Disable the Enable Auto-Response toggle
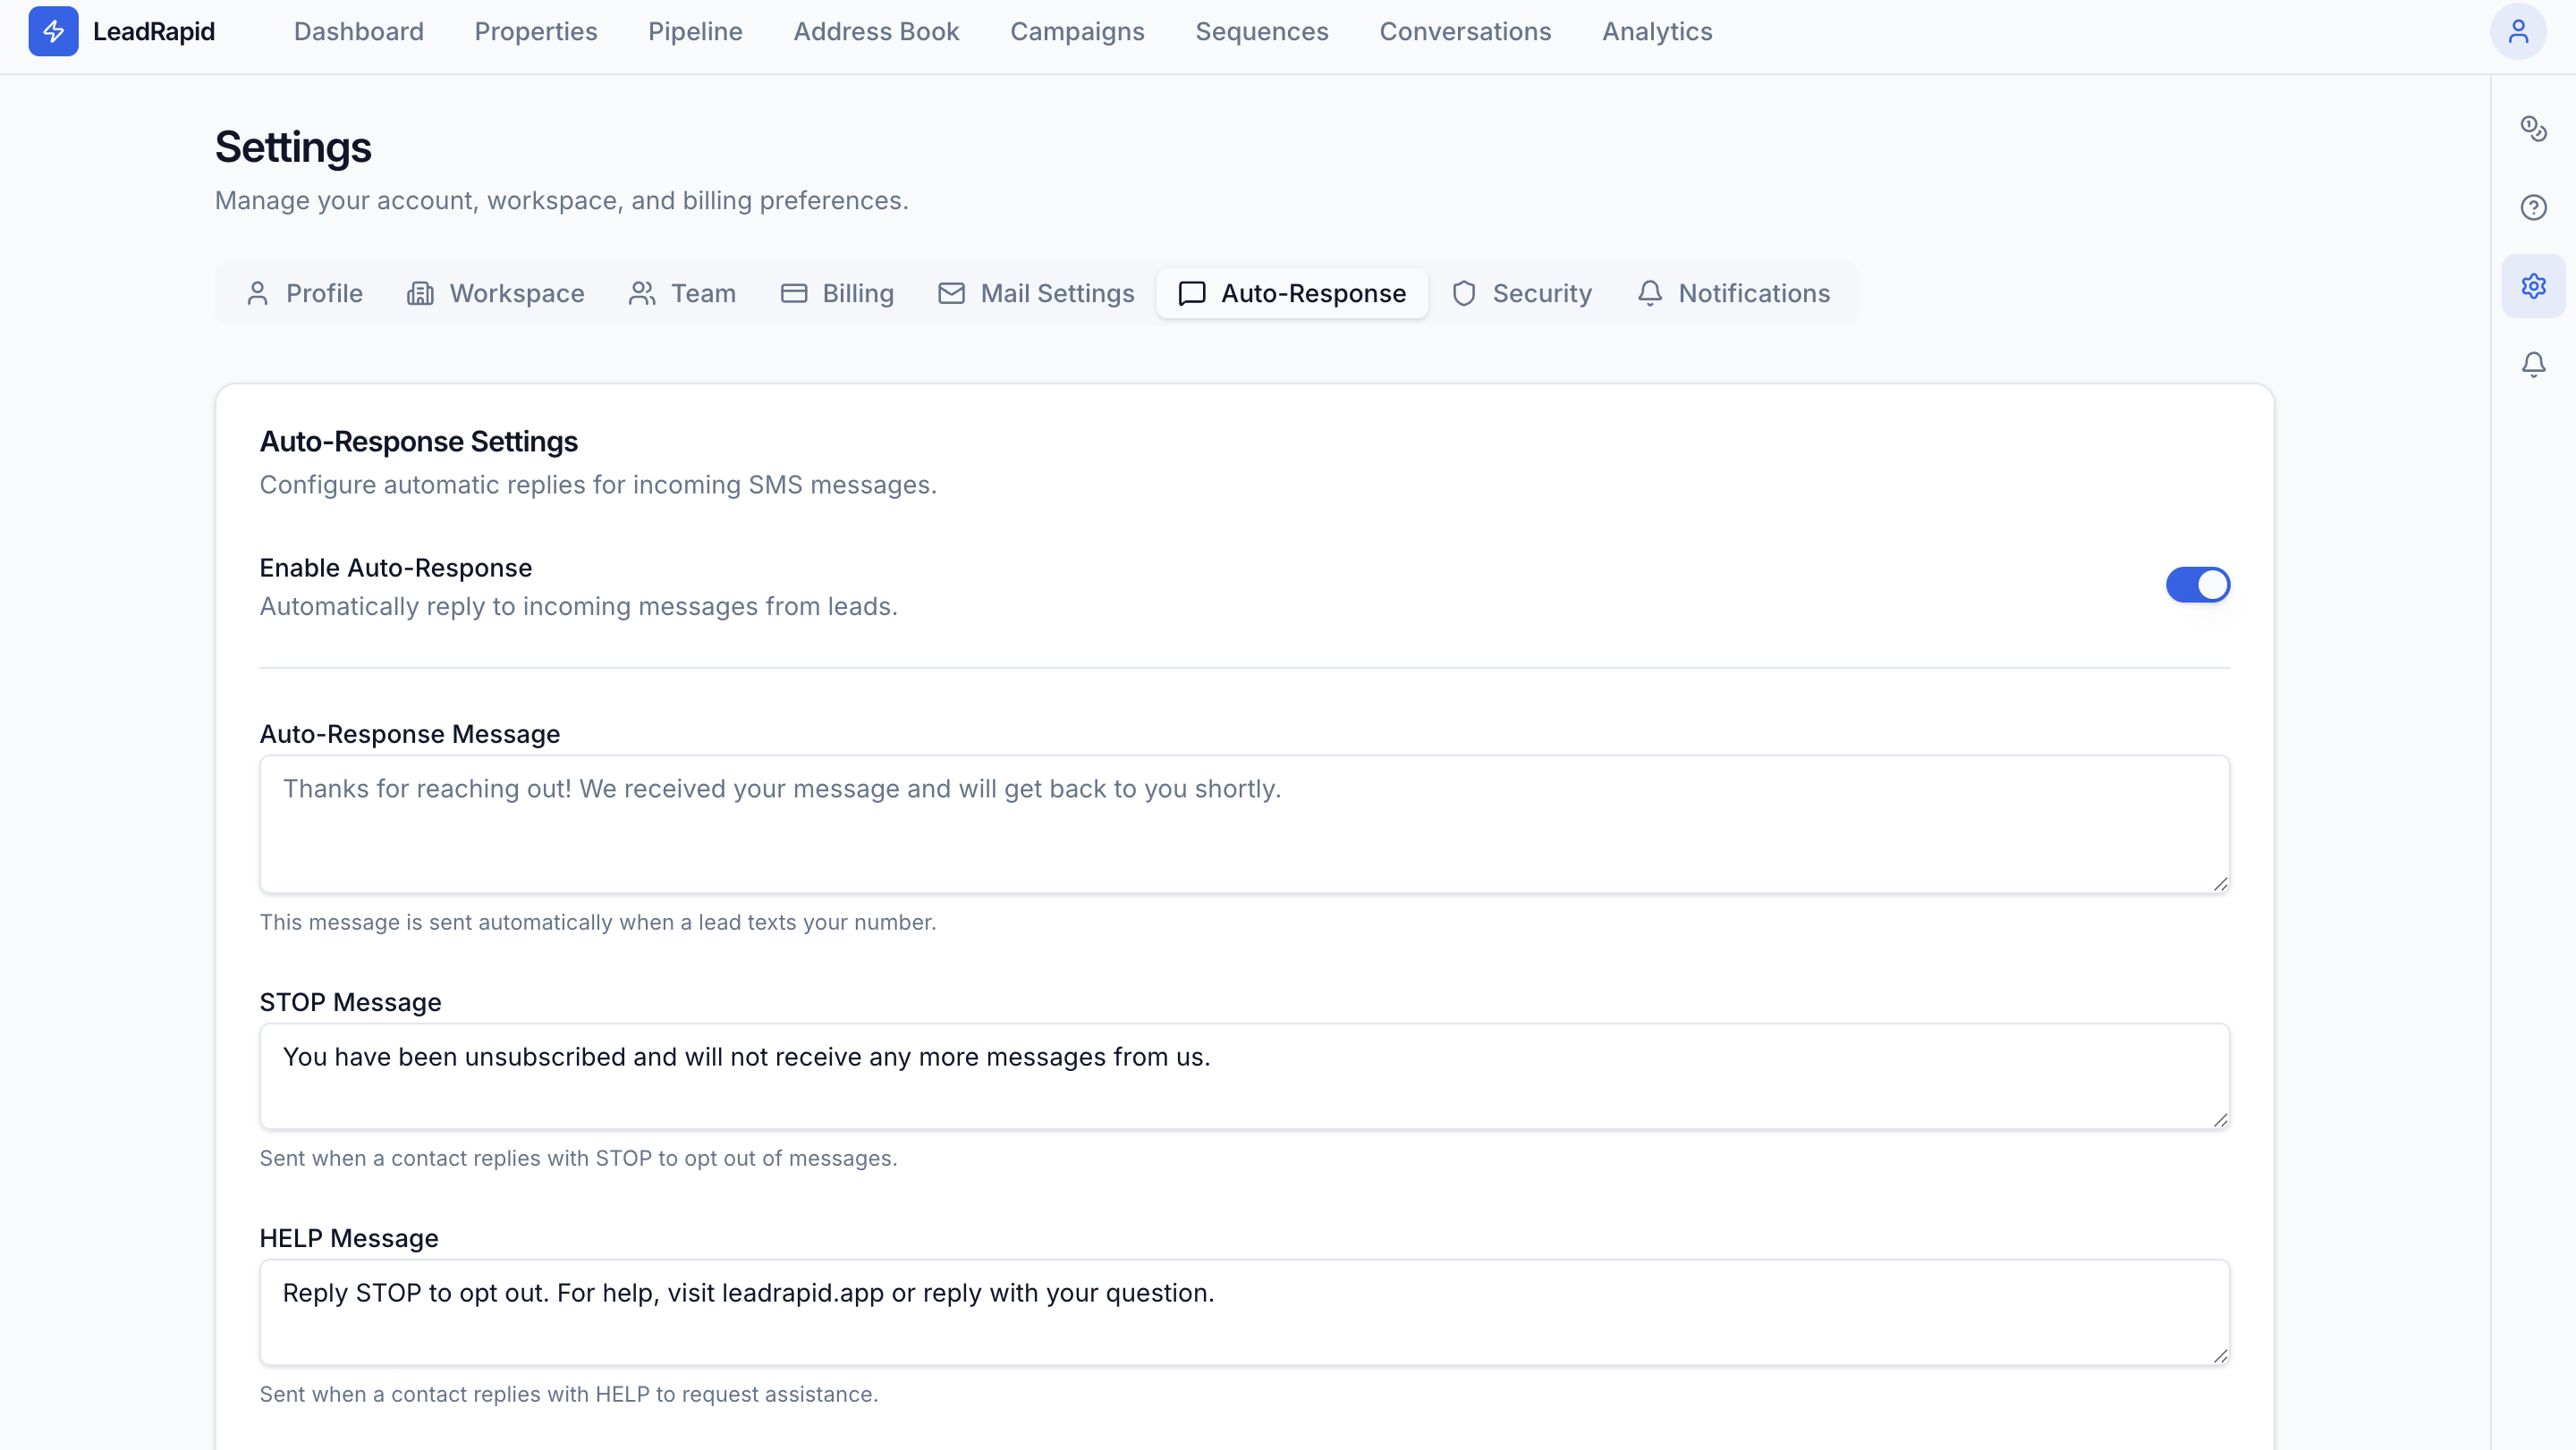Screen dimensions: 2576x1450 (2198, 585)
